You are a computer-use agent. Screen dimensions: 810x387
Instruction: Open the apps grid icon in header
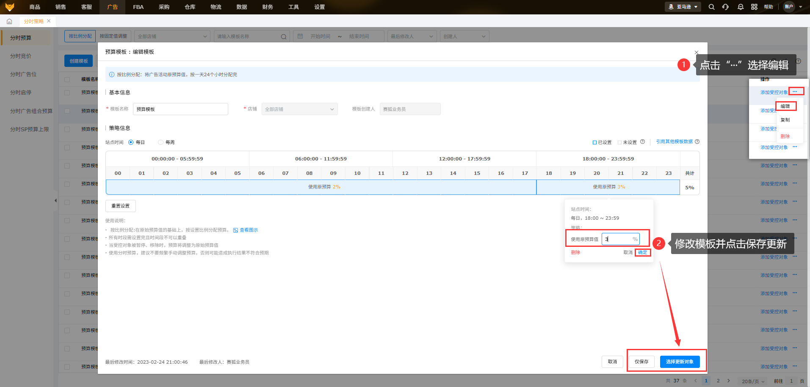click(754, 7)
